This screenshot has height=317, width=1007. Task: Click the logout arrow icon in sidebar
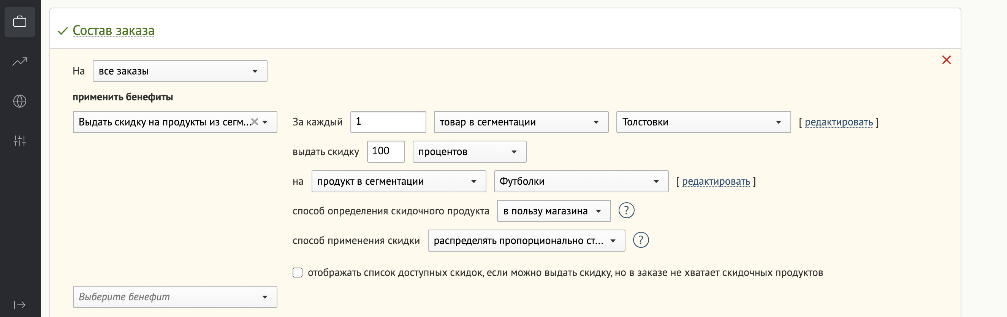(x=19, y=305)
